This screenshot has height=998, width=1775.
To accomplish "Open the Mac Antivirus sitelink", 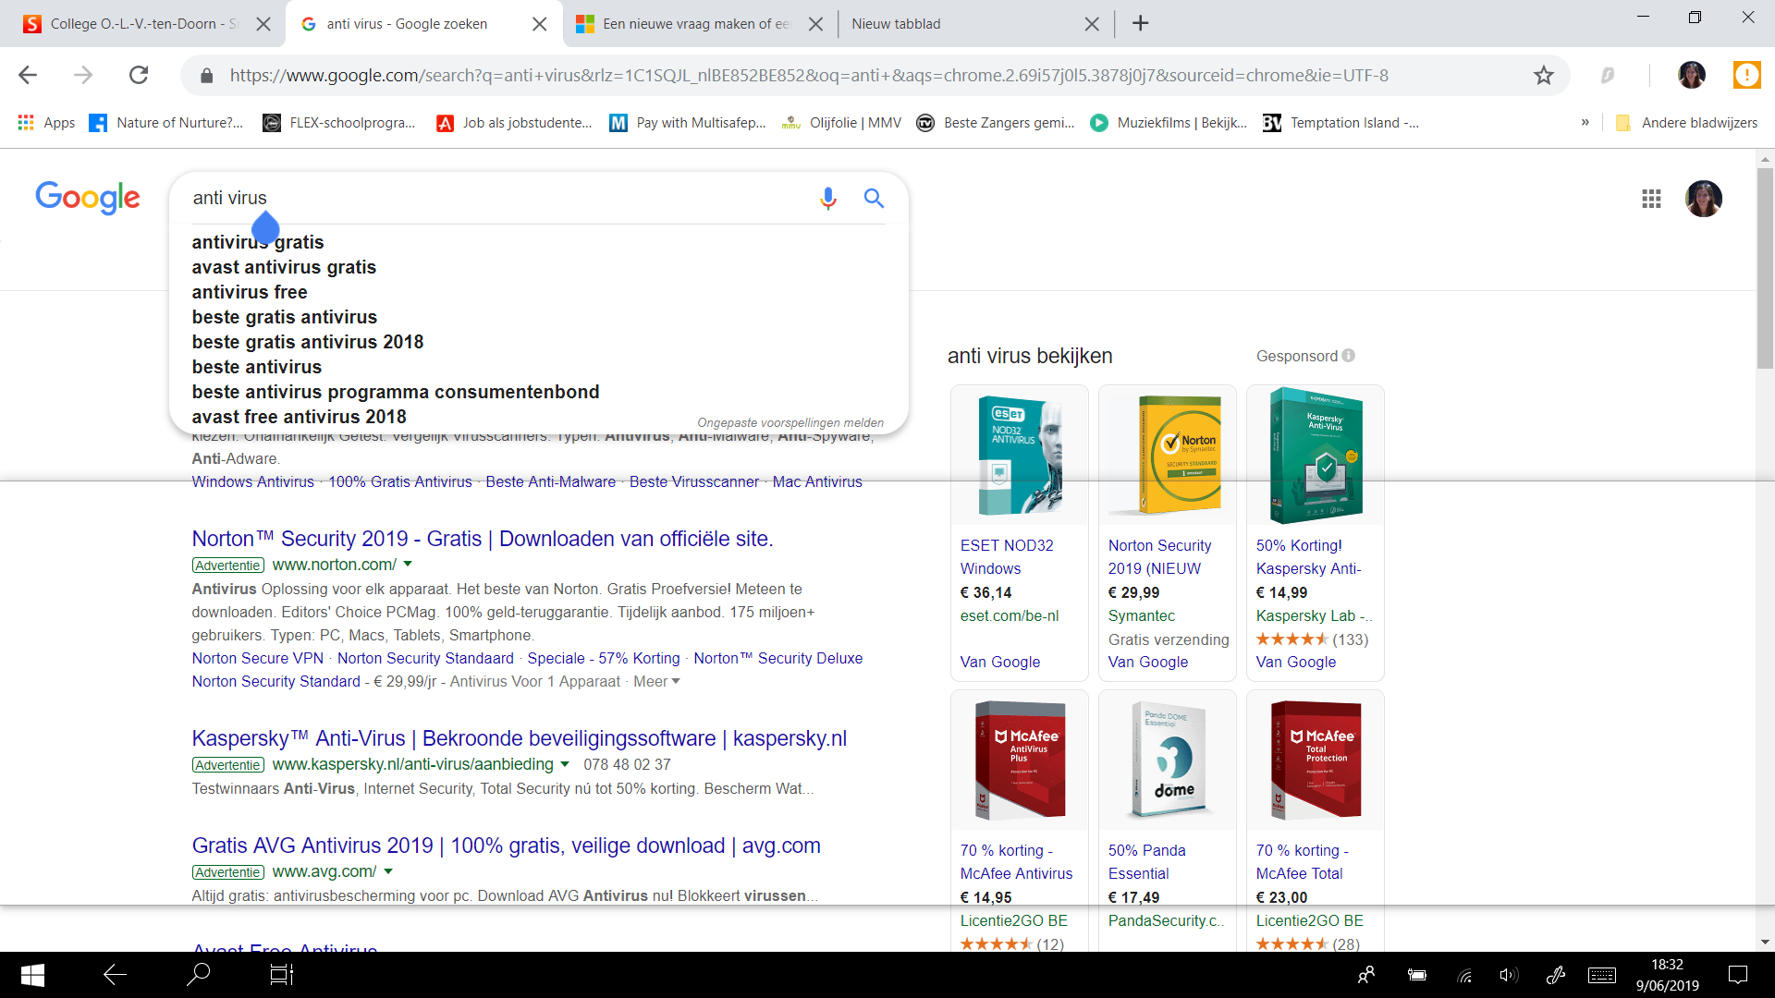I will (817, 481).
